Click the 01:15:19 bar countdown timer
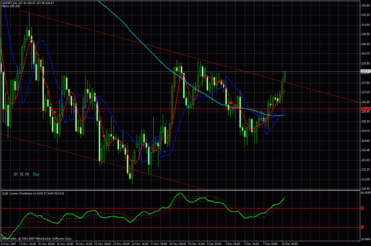Viewport: 371px width, 246px height. tap(21, 174)
